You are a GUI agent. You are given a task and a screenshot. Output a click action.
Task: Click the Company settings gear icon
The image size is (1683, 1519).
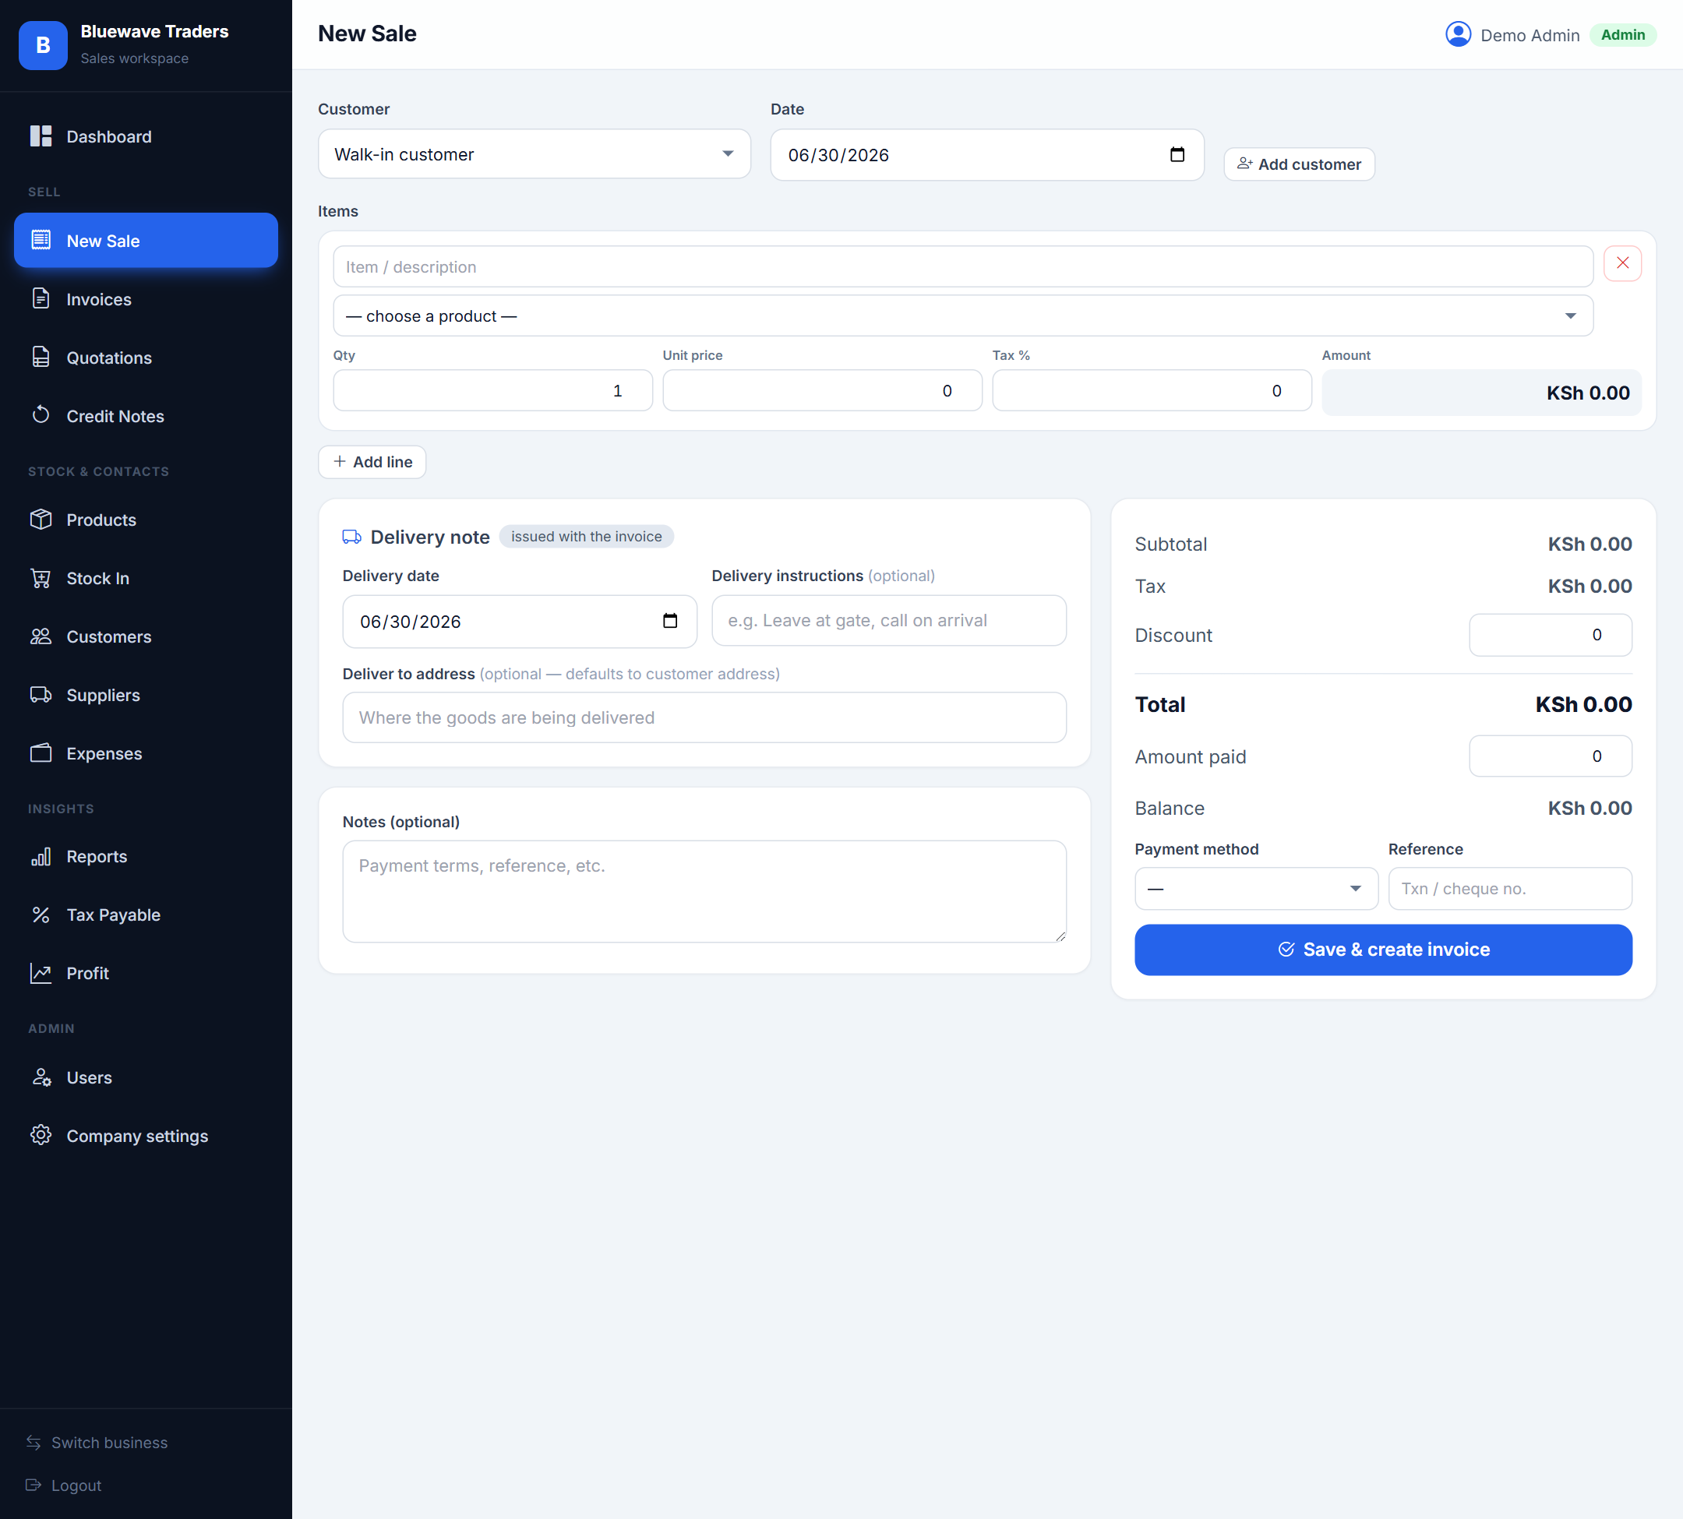pyautogui.click(x=41, y=1135)
